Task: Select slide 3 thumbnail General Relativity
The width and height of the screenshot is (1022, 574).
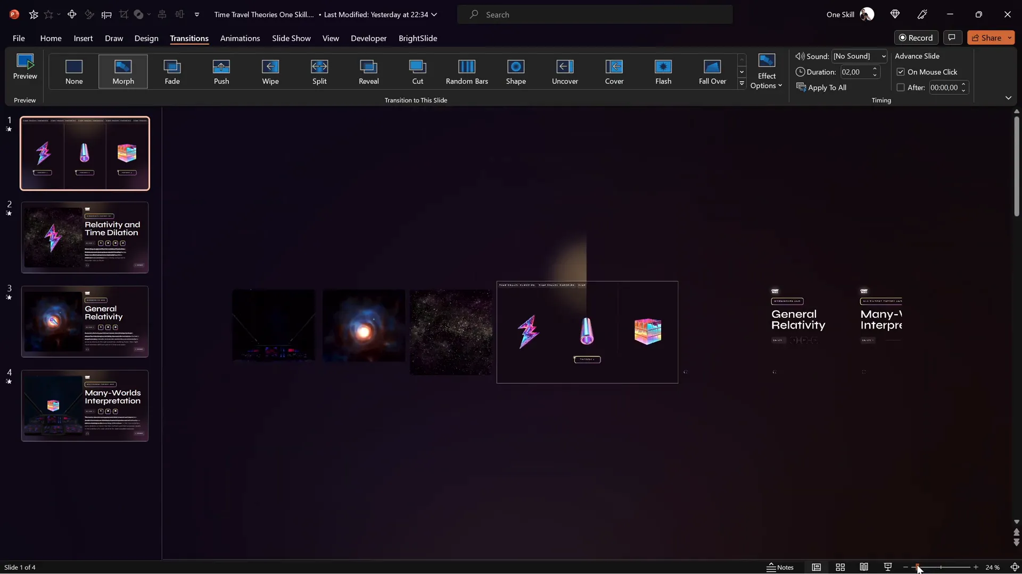Action: (85, 321)
